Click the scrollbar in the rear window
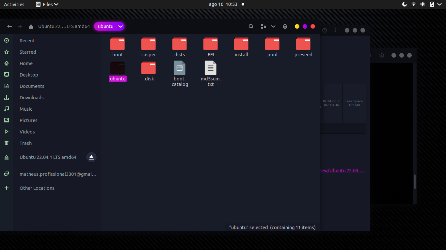Viewport: 446px width, 250px height. (x=415, y=182)
